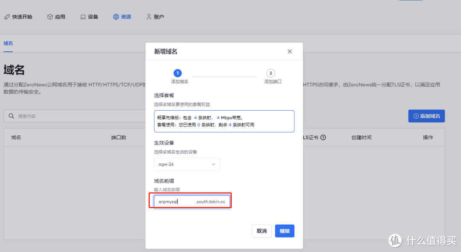Click the blue 添加域名 action button
The height and width of the screenshot is (252, 461).
[426, 116]
